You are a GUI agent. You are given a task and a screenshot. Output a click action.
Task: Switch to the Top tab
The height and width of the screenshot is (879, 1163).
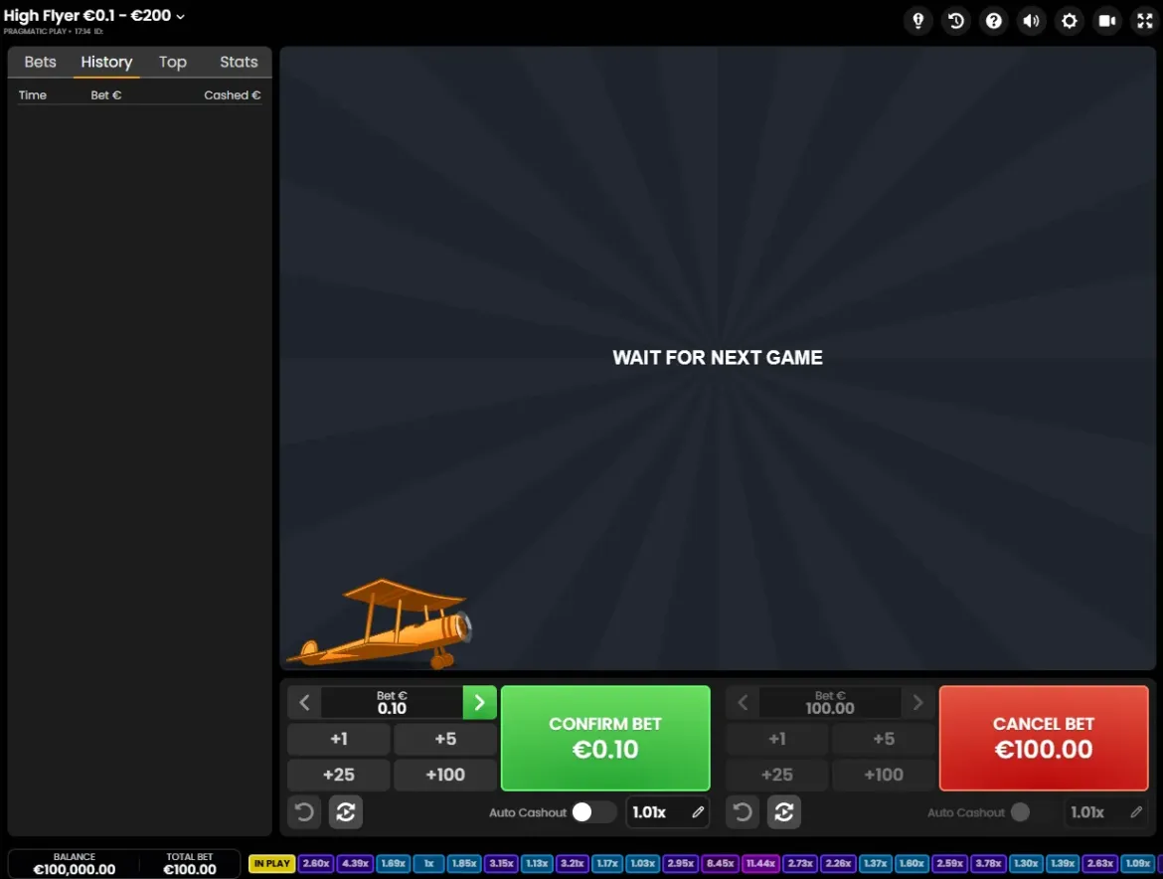click(173, 63)
